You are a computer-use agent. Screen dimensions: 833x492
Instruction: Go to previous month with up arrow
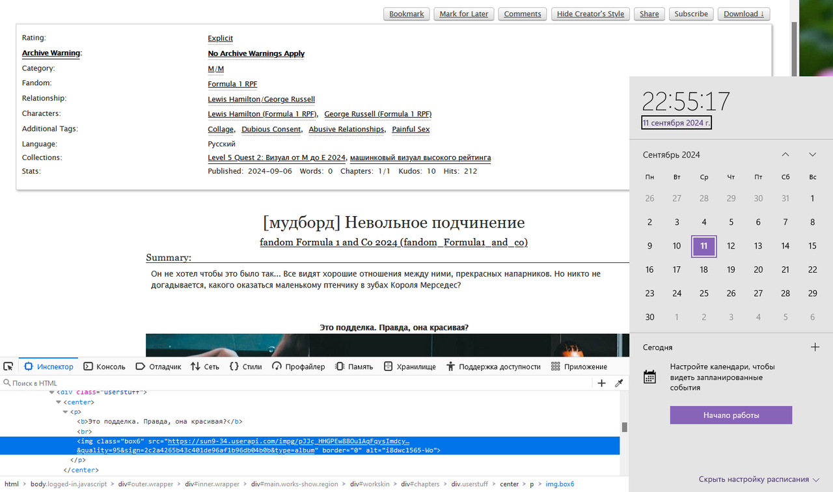785,155
